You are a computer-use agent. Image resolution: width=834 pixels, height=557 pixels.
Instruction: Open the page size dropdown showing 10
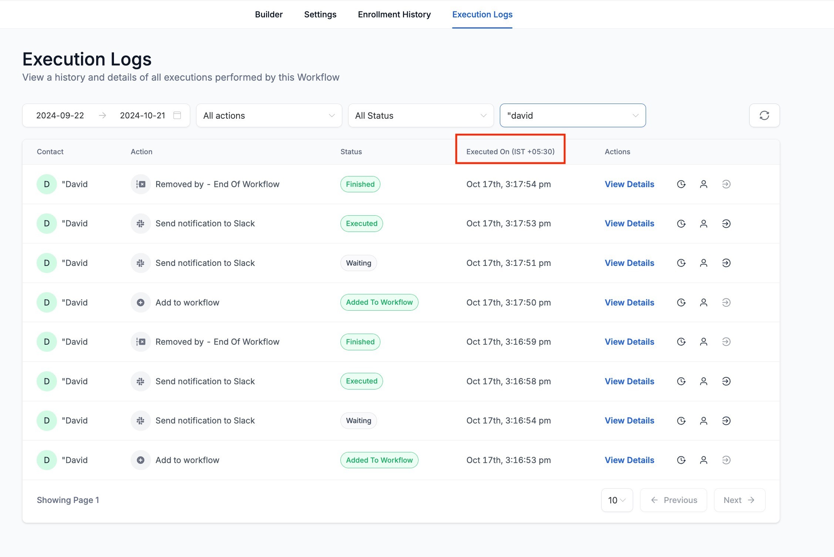point(616,500)
